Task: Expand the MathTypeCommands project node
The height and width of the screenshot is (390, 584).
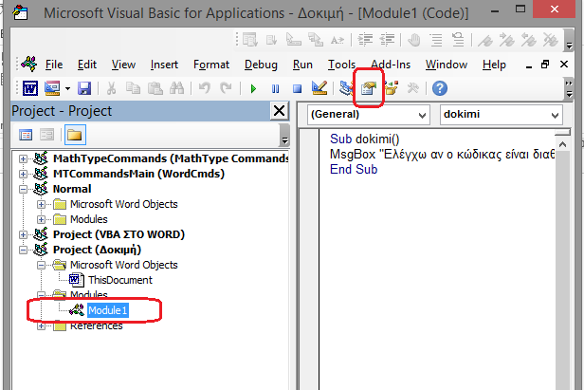Action: click(x=23, y=158)
